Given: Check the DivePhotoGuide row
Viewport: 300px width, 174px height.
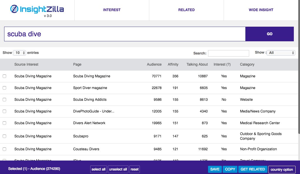Looking at the screenshot, I should pyautogui.click(x=4, y=111).
